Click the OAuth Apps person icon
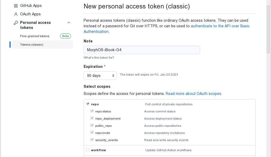Image resolution: width=271 pixels, height=157 pixels. pyautogui.click(x=16, y=14)
